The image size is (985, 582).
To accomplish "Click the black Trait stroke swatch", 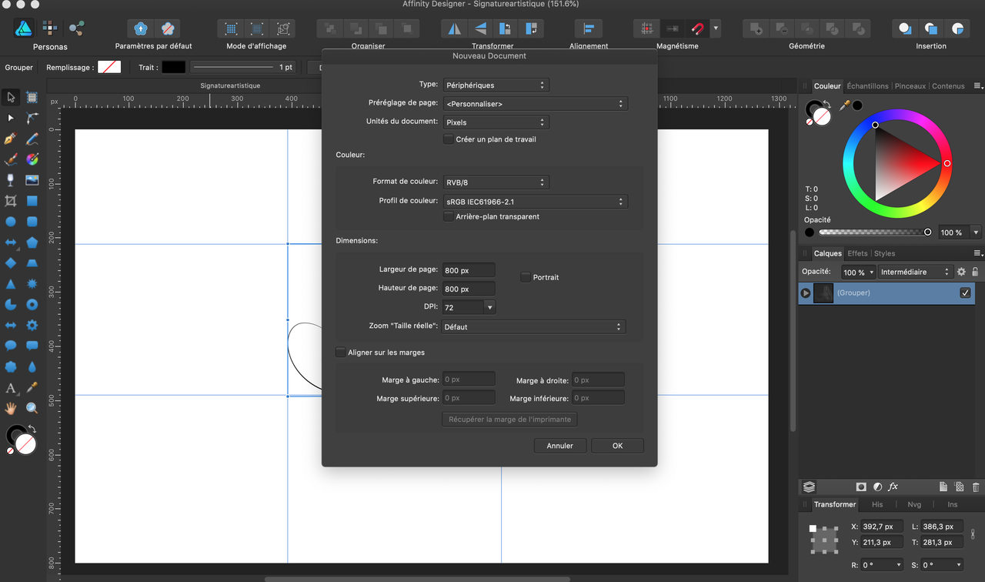I will point(173,67).
